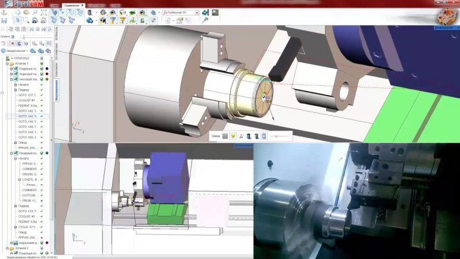Click the dark red swatch for Черновой
Screen dimensions: 460x259
tap(47, 74)
